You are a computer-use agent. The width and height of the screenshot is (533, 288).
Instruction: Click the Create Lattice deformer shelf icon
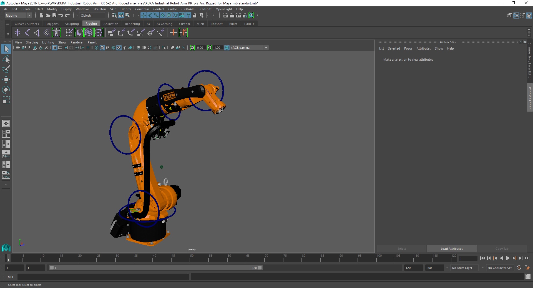pyautogui.click(x=89, y=33)
